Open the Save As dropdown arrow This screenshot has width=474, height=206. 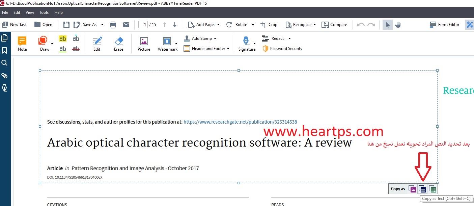click(102, 25)
